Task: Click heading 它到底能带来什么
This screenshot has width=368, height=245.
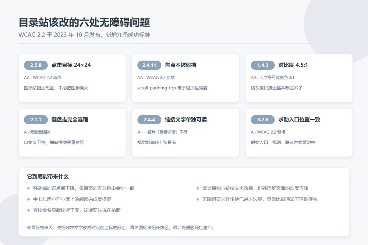Action: point(47,177)
